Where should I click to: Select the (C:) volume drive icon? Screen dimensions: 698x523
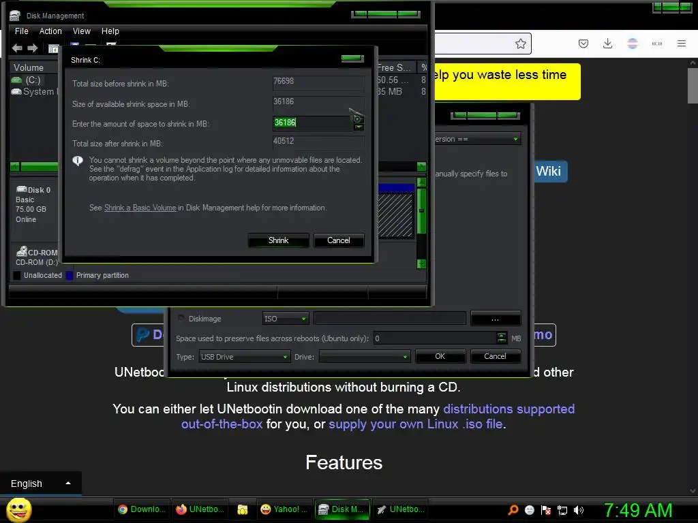(16, 80)
